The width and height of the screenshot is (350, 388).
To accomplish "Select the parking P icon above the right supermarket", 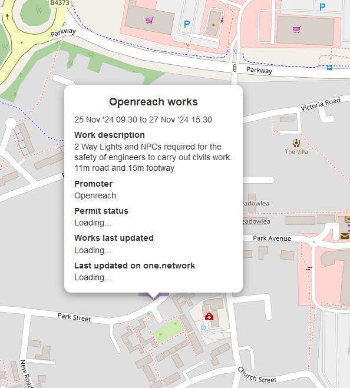I will coord(322,7).
